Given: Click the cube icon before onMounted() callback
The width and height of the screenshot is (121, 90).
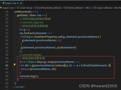Looking at the screenshot, I should [36, 8].
